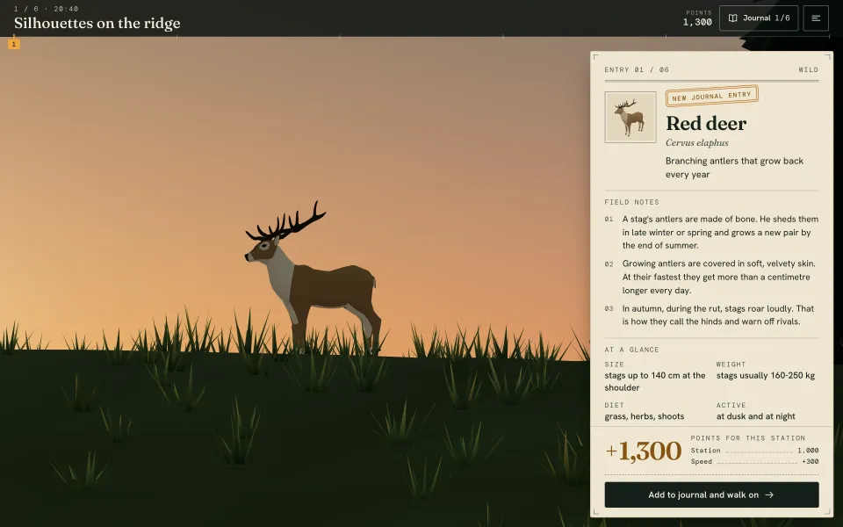Click size value "stags up to 140 cm"

[655, 381]
